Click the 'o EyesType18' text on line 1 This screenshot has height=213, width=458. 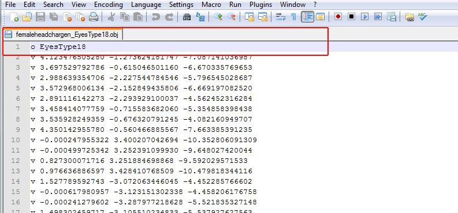point(58,47)
